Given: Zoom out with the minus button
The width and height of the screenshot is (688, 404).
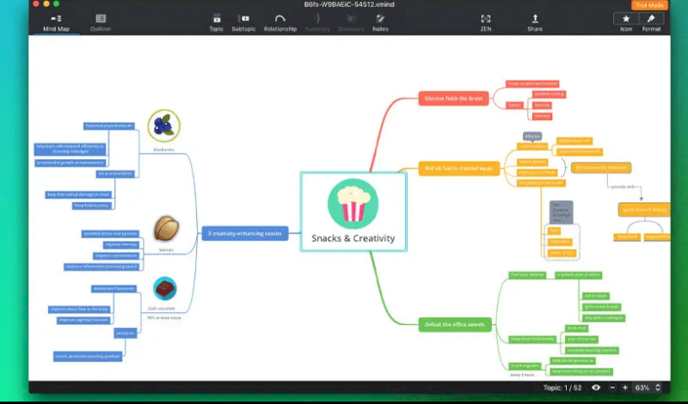Looking at the screenshot, I should coord(611,388).
